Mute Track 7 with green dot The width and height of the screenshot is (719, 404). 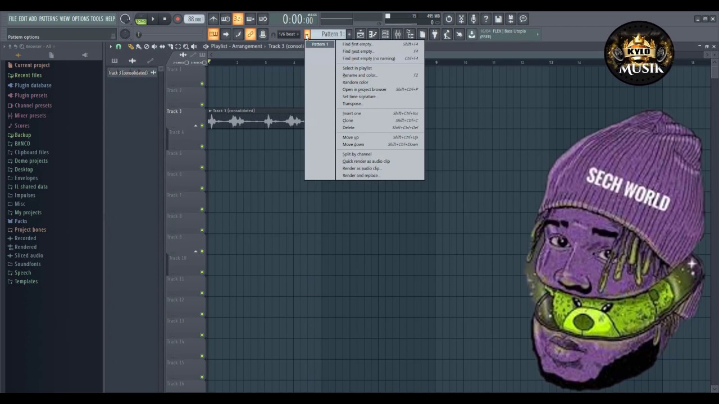coord(202,209)
